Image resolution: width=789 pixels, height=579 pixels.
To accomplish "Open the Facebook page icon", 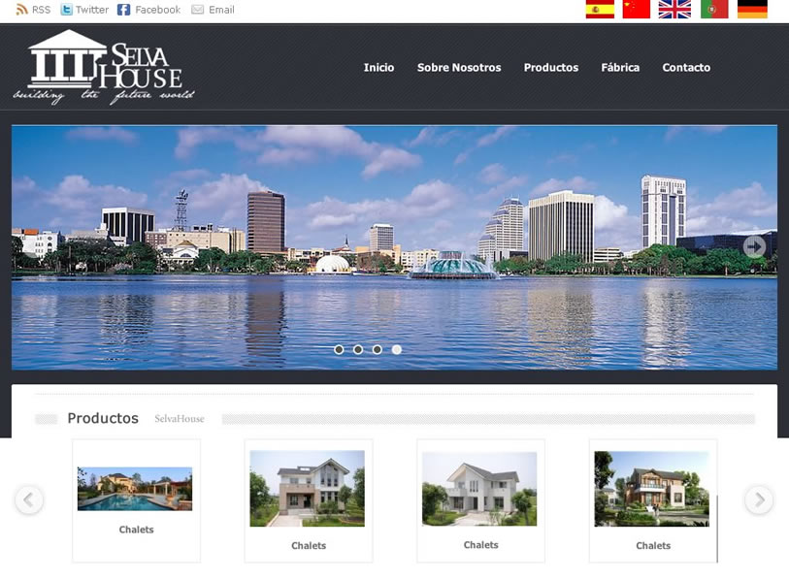I will point(124,10).
